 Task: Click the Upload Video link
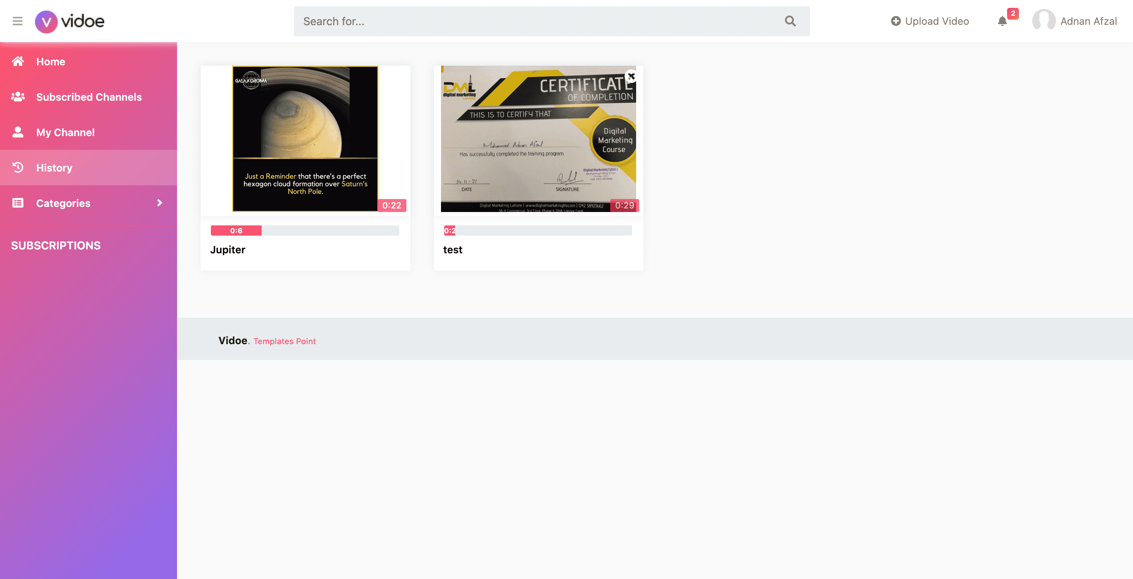pos(930,21)
